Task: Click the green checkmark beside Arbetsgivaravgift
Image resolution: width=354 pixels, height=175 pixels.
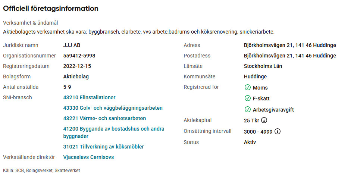Action: click(247, 110)
